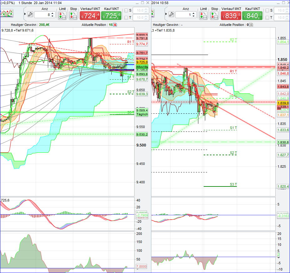Expand the arrow beside the right chart wrench
Screen dimensions: 290x273
166,14
